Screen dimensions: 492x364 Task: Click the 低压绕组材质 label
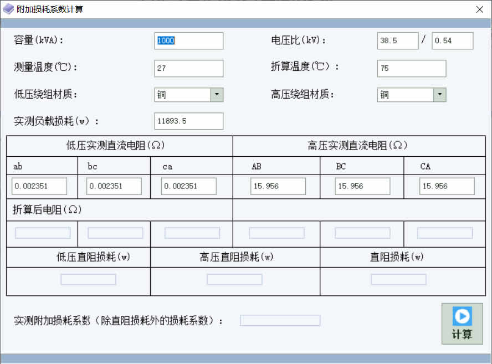pos(45,94)
